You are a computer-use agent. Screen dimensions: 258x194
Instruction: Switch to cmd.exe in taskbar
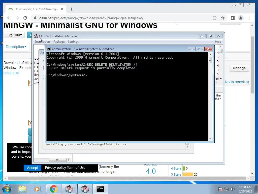(x=100, y=189)
